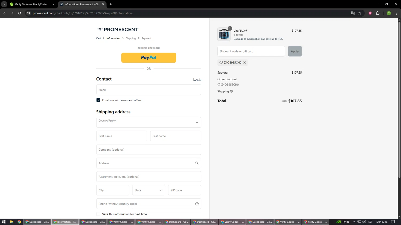Click the phone field help icon

click(x=197, y=204)
